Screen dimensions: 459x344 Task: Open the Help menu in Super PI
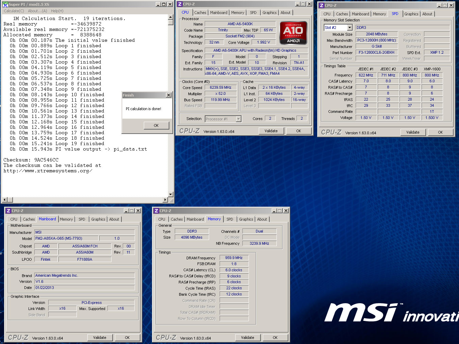[57, 11]
